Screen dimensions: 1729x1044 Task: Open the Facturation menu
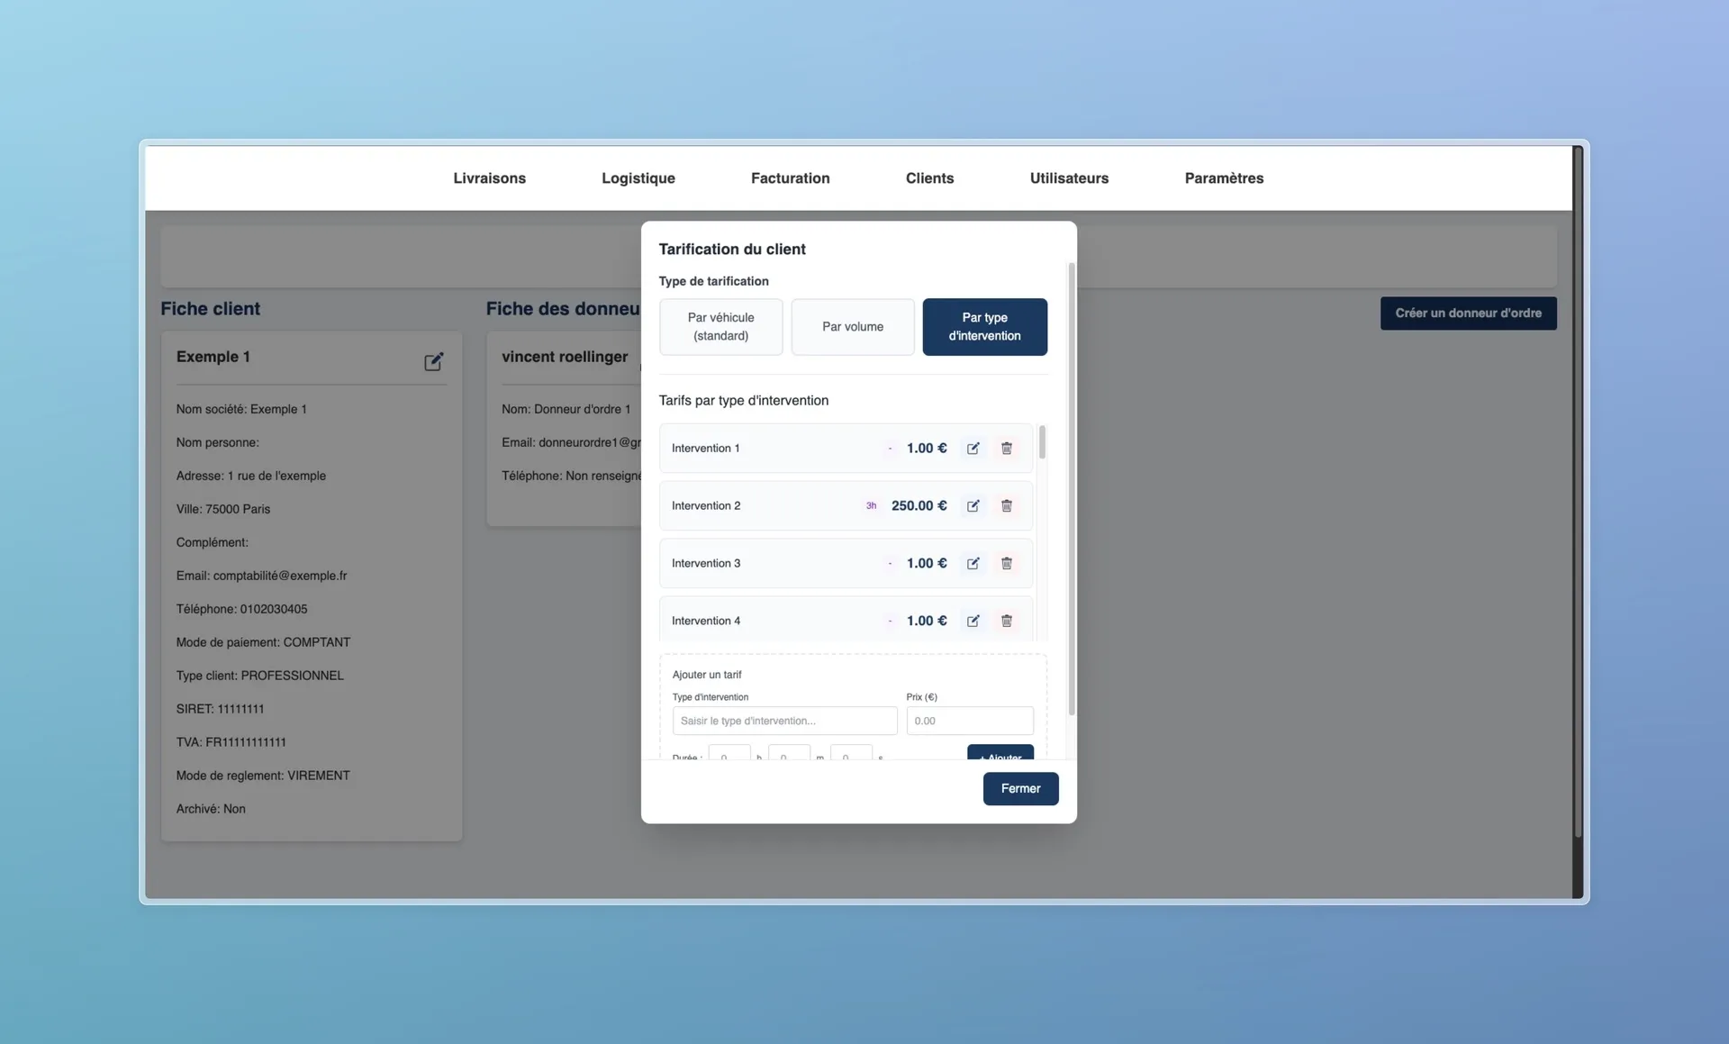click(x=790, y=178)
